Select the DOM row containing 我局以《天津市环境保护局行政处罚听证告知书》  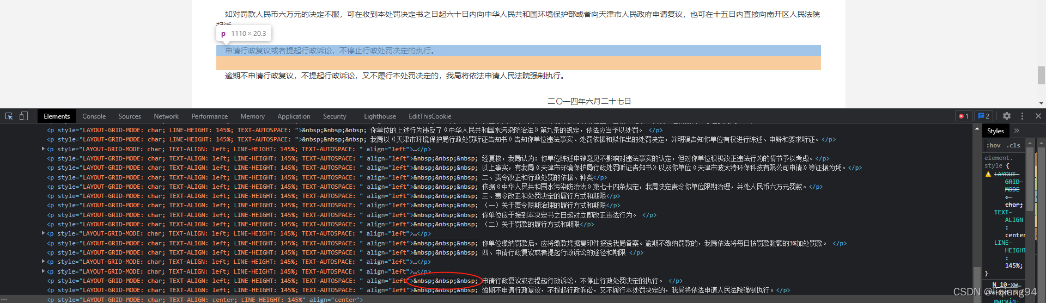coord(486,139)
